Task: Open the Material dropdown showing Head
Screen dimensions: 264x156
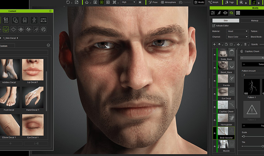Action: (x=237, y=31)
